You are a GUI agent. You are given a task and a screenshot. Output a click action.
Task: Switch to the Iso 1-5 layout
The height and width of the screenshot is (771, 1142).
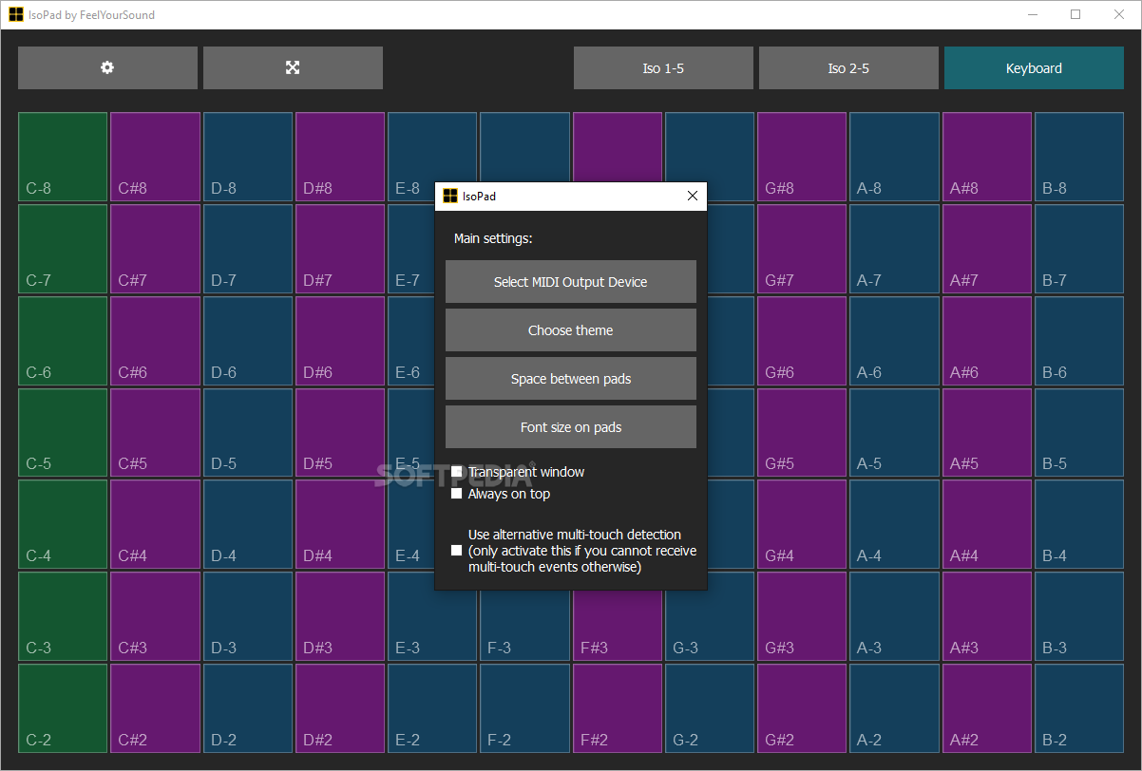click(663, 68)
